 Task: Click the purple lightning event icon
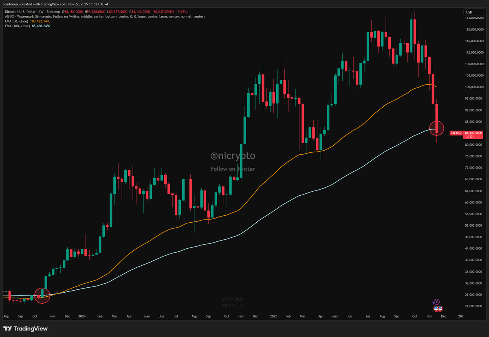pos(436,302)
